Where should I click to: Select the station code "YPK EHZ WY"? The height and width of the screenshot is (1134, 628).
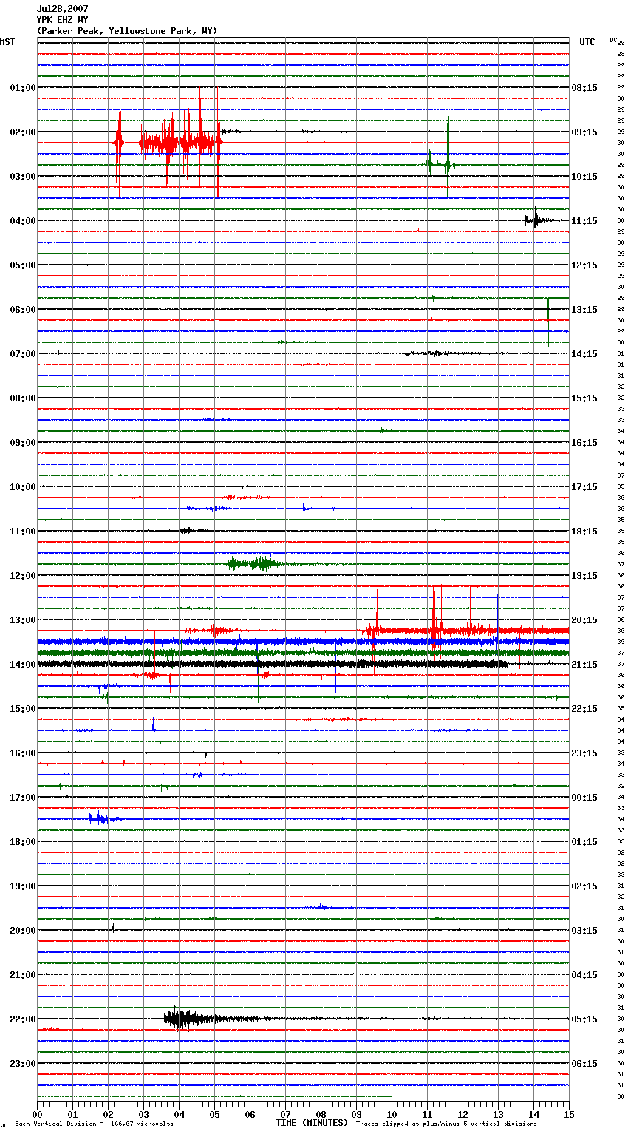[62, 20]
